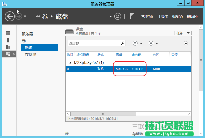
Task: Click the refresh icon in header
Action: pos(118,16)
